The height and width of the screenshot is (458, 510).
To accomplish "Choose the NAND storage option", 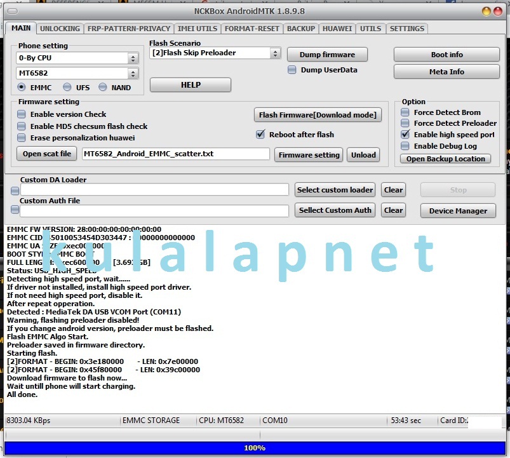I will pyautogui.click(x=102, y=87).
